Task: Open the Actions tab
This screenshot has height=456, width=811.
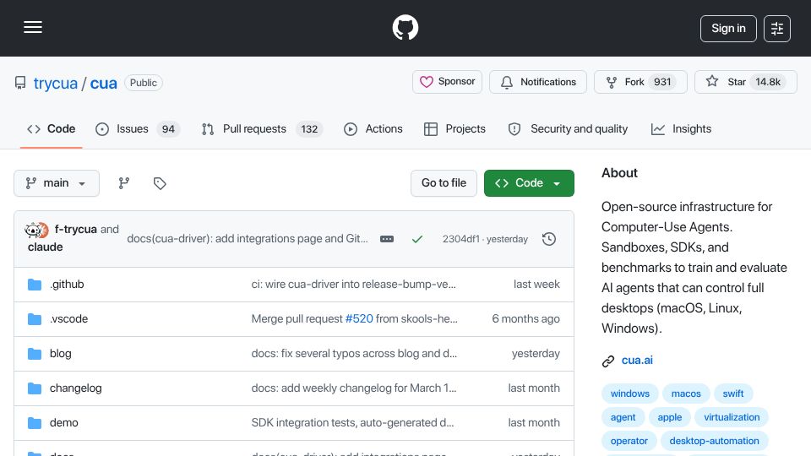Action: tap(373, 128)
